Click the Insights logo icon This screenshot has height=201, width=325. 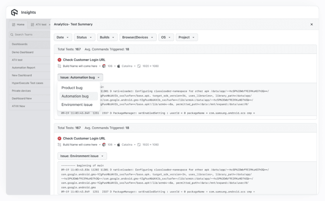14,13
